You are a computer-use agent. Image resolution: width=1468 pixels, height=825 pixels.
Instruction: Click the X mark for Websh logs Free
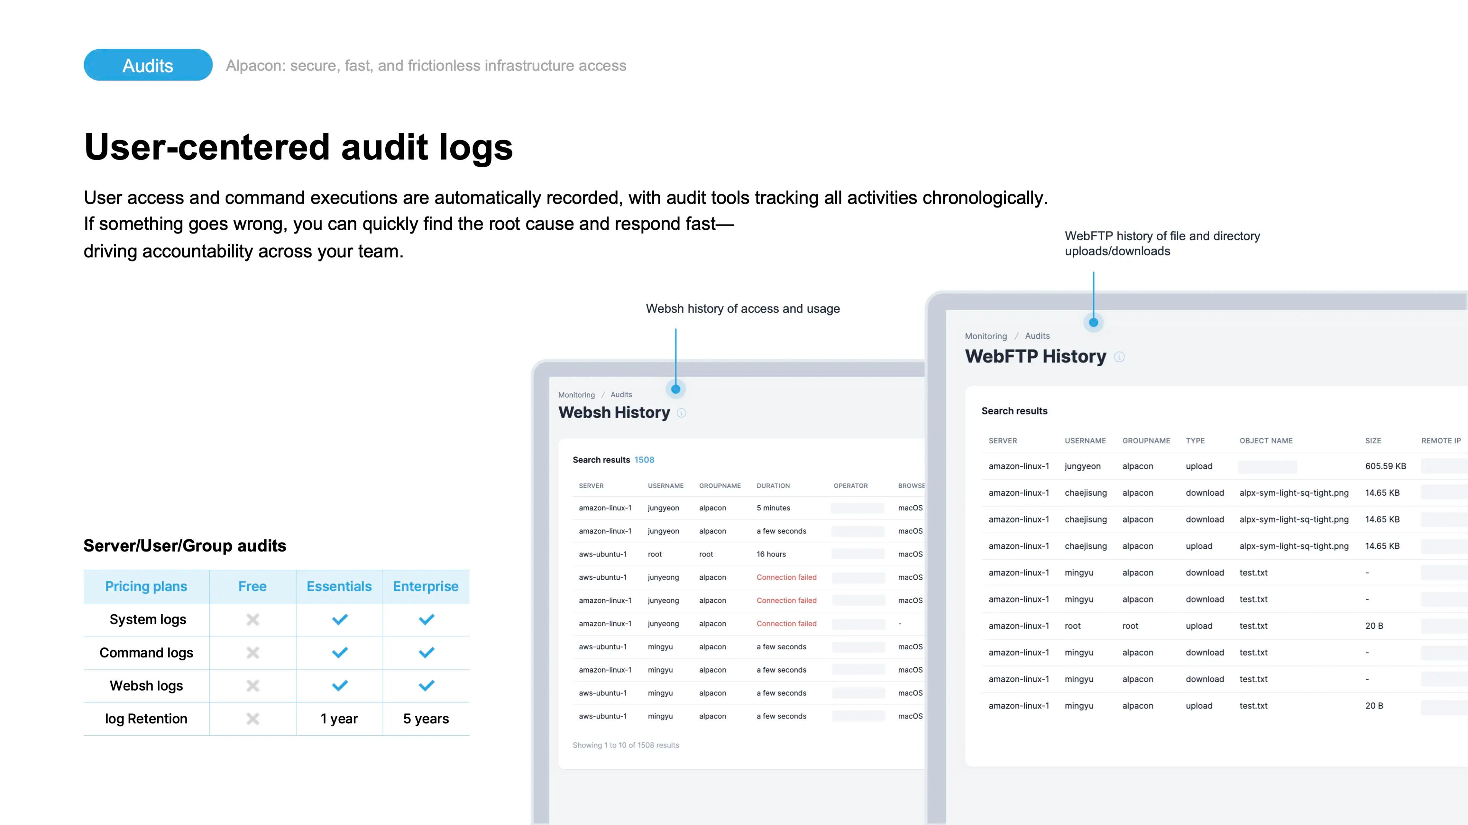click(x=252, y=686)
